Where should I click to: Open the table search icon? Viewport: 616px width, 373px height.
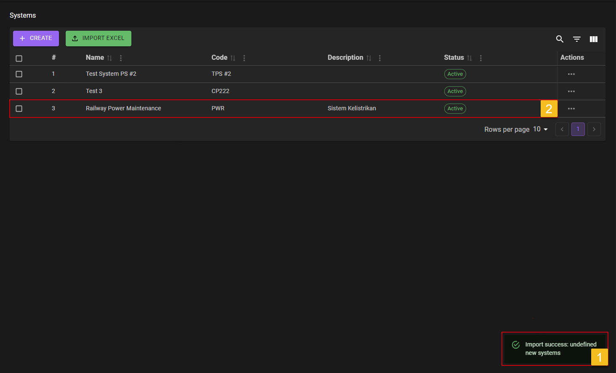click(560, 39)
